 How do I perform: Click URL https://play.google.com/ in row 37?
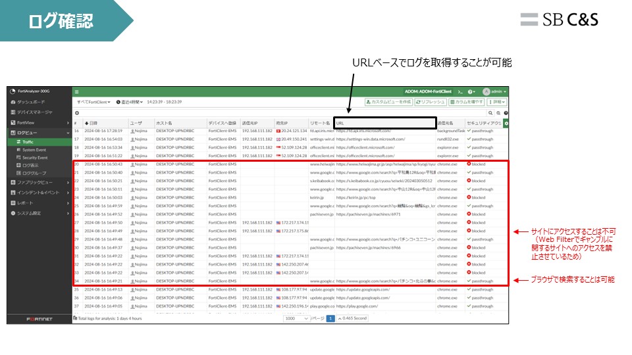tap(357, 306)
